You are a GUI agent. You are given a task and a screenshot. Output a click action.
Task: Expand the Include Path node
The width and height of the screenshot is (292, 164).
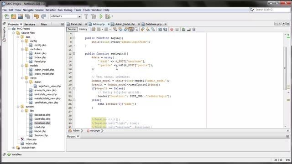pyautogui.click(x=14, y=148)
